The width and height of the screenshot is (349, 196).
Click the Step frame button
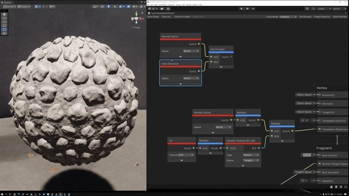(x=253, y=9)
